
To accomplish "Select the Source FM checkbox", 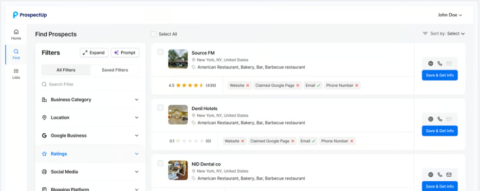I will tap(161, 52).
